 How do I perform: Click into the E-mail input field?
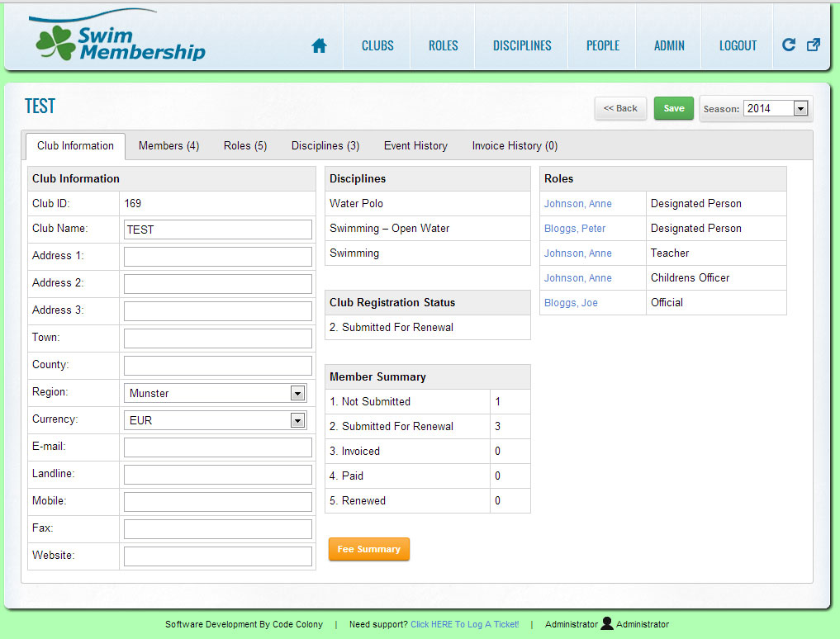218,447
